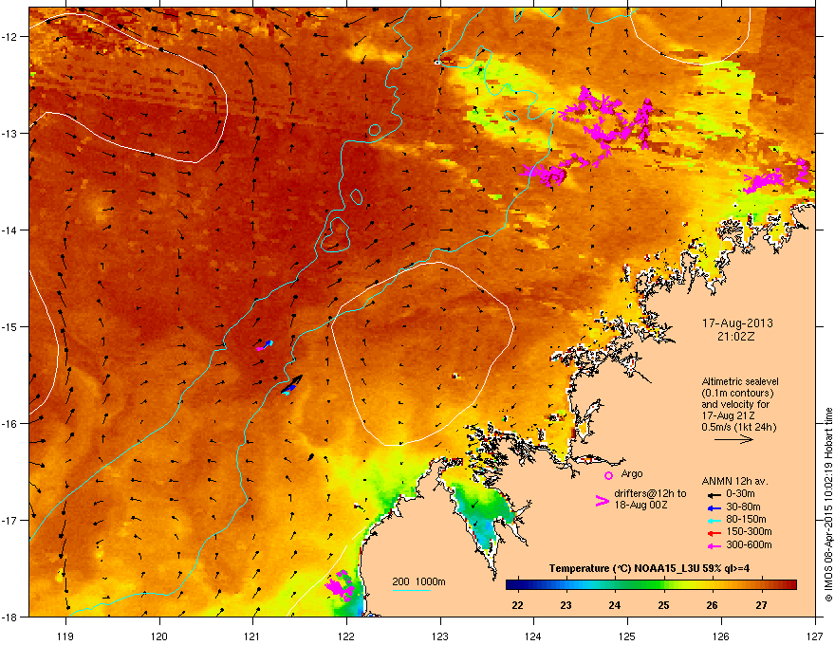Click the time label 21:02Z
835x645 pixels.
click(736, 337)
